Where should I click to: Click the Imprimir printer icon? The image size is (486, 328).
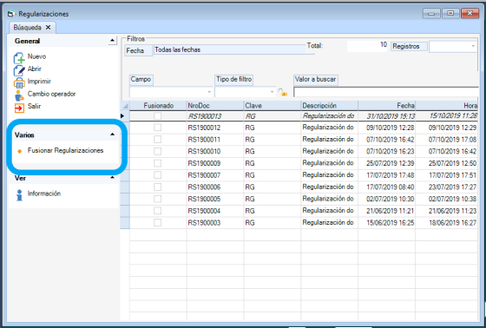[19, 82]
